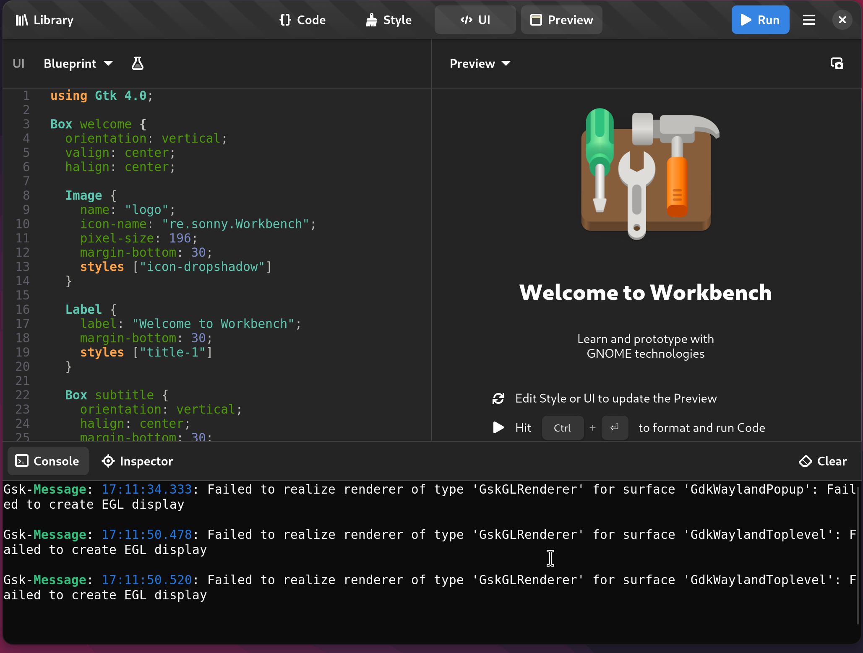
Task: Click the Style brush icon in the header
Action: (372, 20)
